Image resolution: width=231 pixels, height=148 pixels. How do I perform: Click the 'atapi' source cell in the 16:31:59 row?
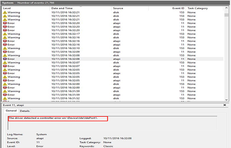click(117, 95)
